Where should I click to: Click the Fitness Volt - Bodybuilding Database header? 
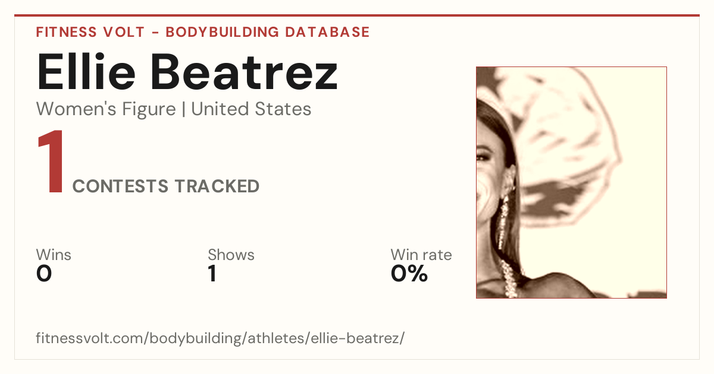tap(203, 32)
